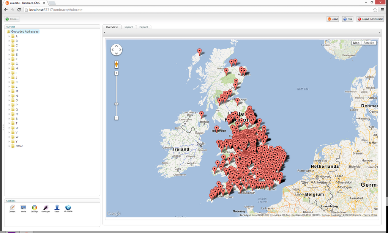Click the map pan control
388x233 pixels.
pyautogui.click(x=116, y=50)
